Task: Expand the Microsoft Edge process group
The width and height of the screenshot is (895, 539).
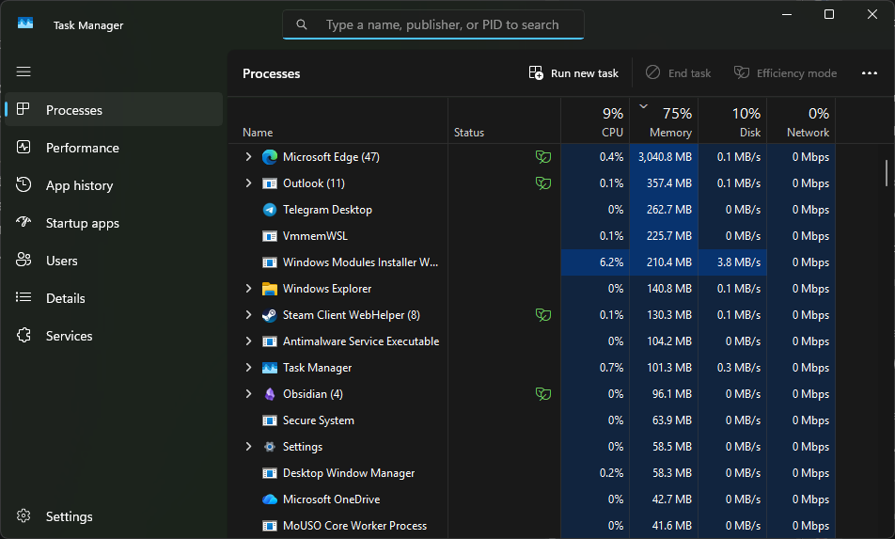Action: pos(249,157)
